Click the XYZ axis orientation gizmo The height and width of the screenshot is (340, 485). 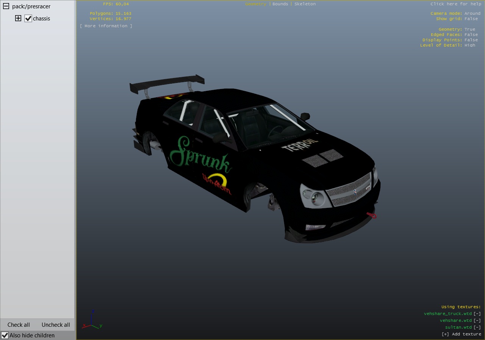point(92,320)
